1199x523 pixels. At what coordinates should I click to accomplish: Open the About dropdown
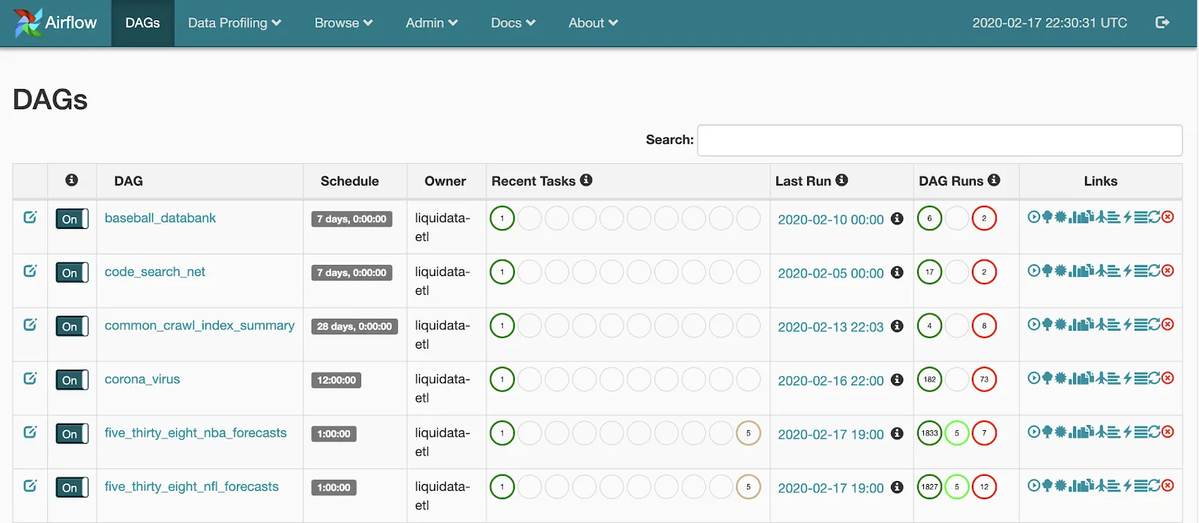[593, 23]
